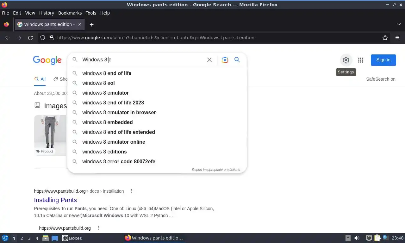This screenshot has width=405, height=243.
Task: Show tracking protection shield info
Action: tap(43, 38)
